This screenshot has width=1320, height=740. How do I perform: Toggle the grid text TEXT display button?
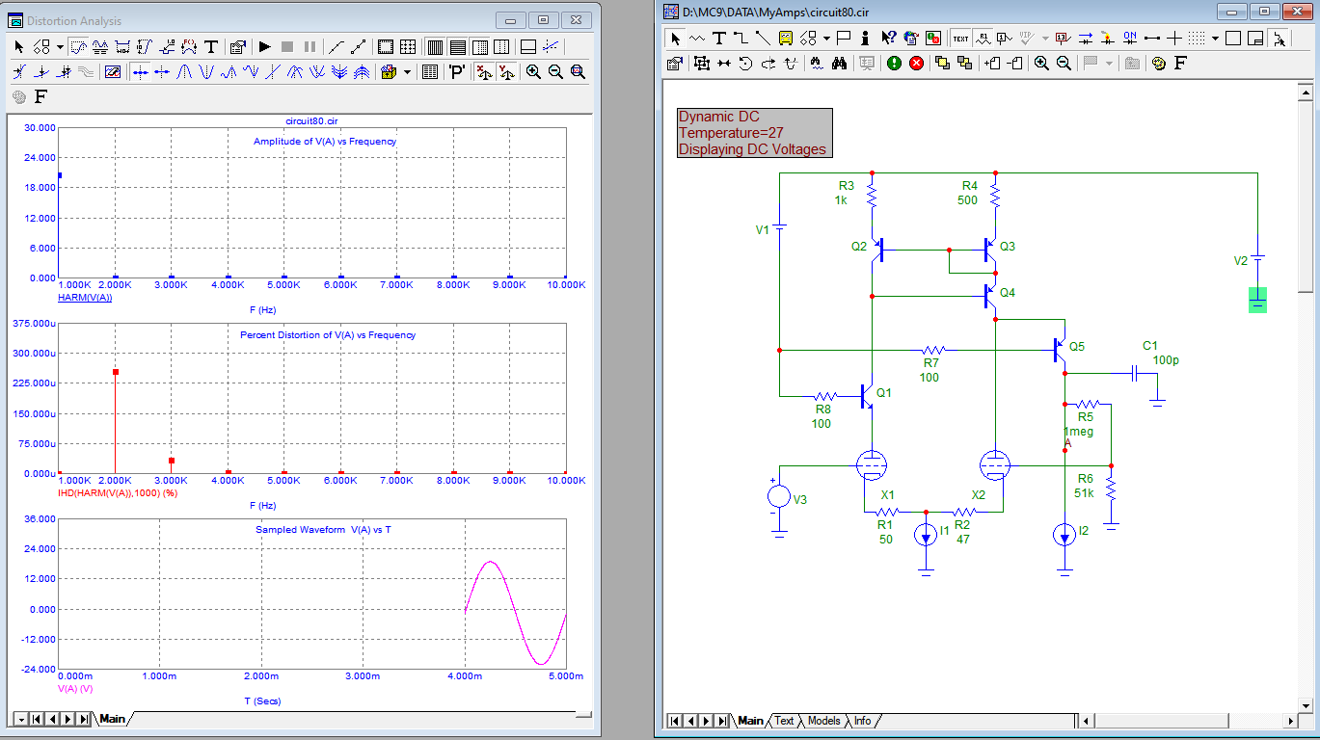point(961,39)
